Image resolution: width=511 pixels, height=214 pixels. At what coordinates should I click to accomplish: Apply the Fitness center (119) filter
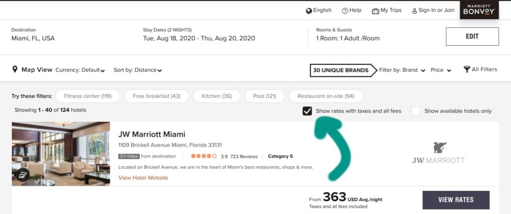coord(87,96)
